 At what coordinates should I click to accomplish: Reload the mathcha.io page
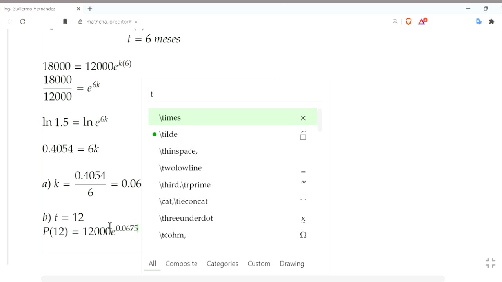pos(23,22)
